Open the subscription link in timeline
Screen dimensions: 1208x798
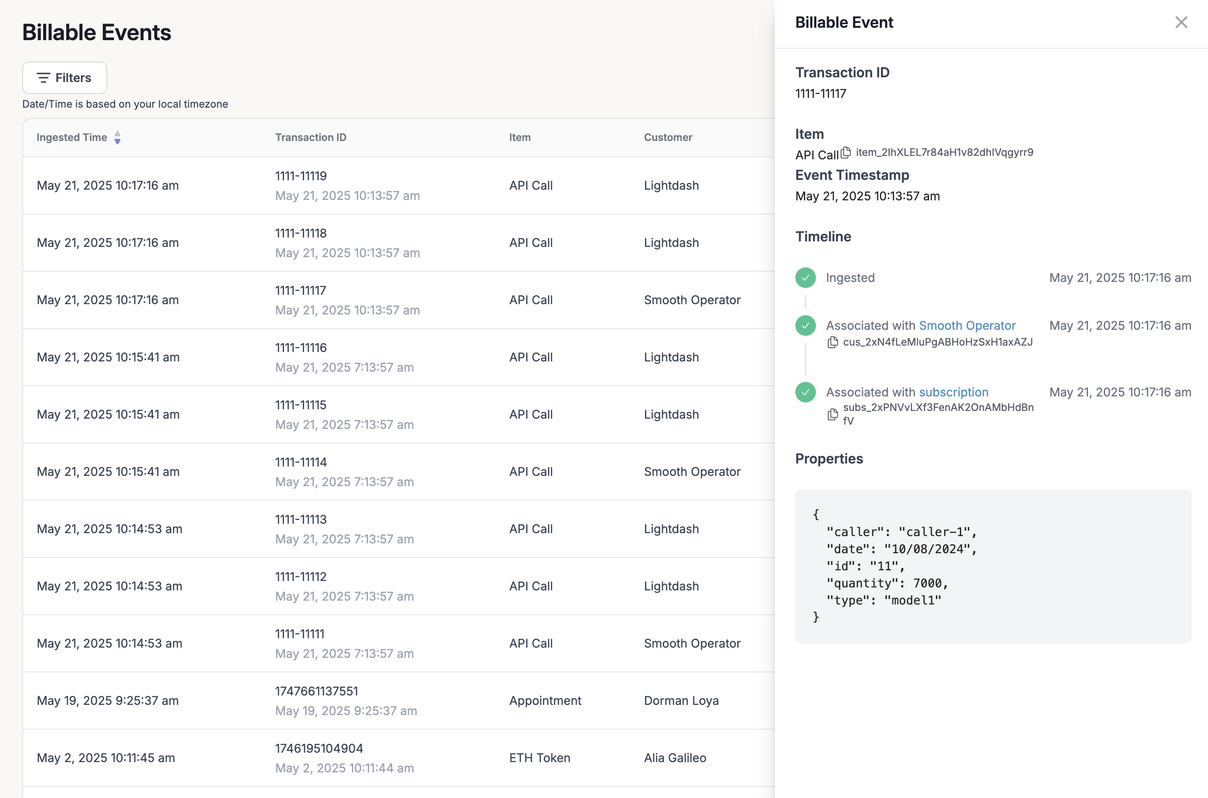point(953,393)
